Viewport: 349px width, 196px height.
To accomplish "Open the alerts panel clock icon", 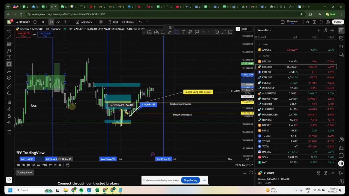I will (x=341, y=38).
